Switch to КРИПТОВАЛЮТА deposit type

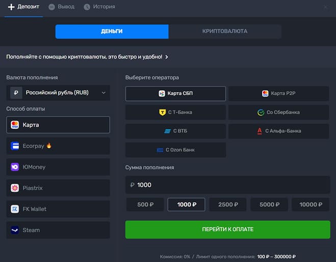pyautogui.click(x=224, y=32)
